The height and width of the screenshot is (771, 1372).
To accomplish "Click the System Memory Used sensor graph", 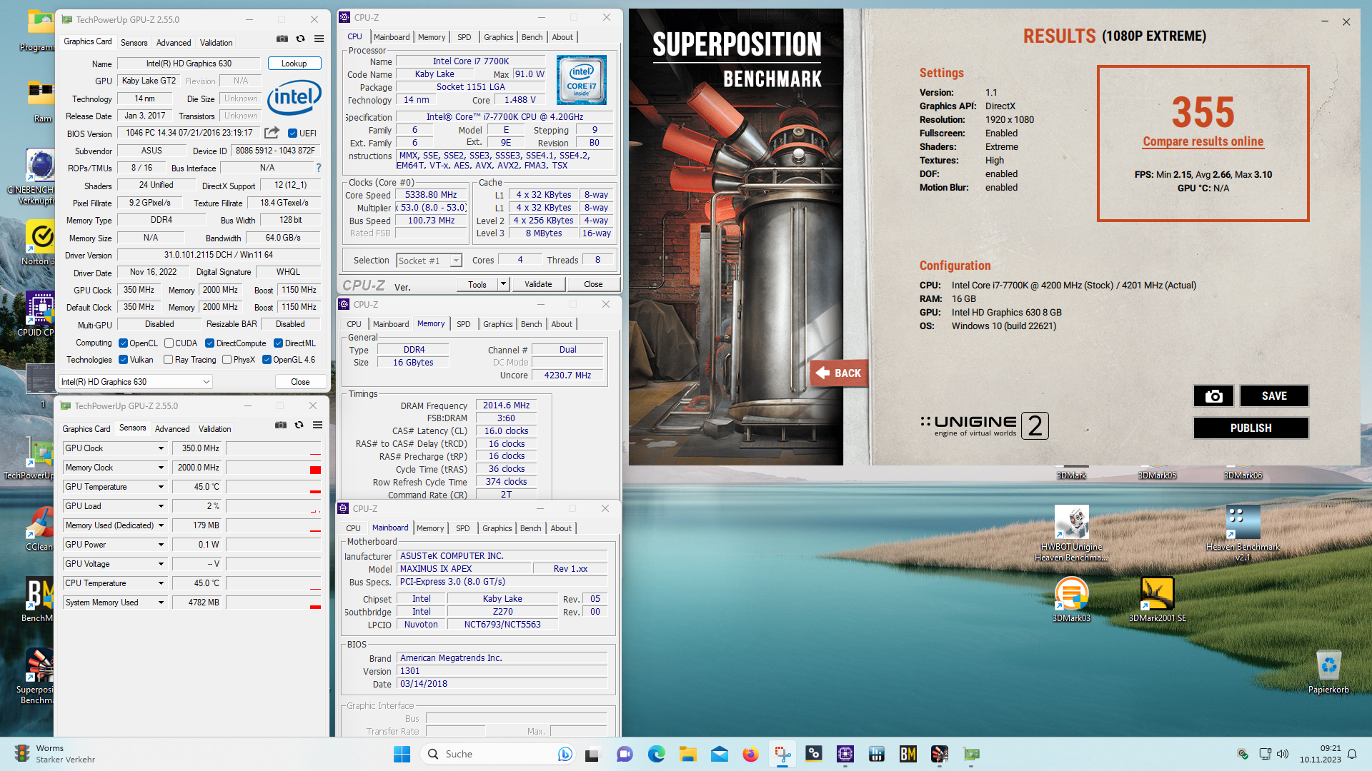I will [274, 603].
